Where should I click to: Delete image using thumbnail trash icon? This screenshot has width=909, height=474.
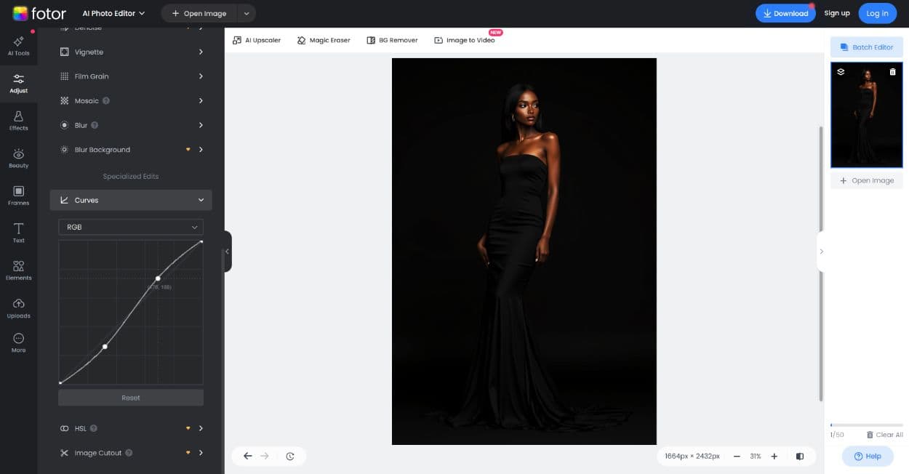point(893,72)
